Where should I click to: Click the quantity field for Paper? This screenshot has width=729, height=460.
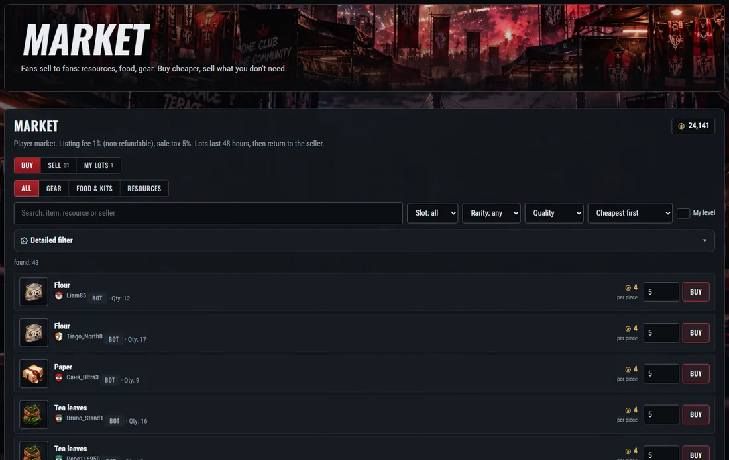tap(661, 374)
